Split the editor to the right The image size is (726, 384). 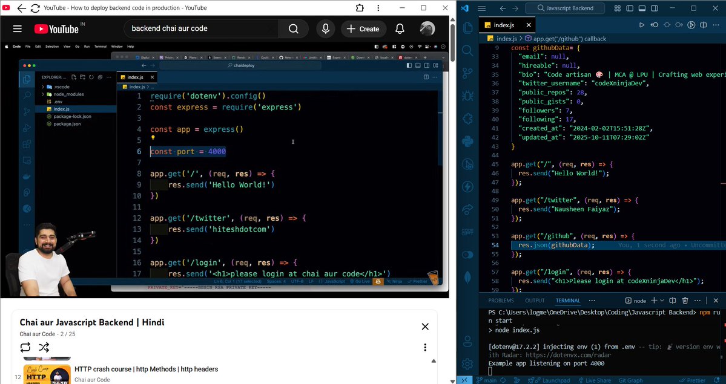coord(704,25)
